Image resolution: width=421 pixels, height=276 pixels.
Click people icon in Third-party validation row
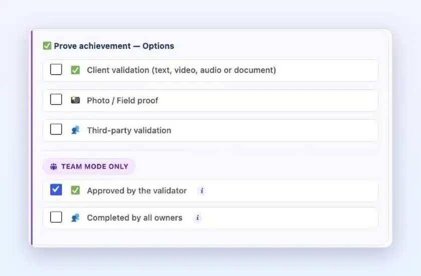75,130
